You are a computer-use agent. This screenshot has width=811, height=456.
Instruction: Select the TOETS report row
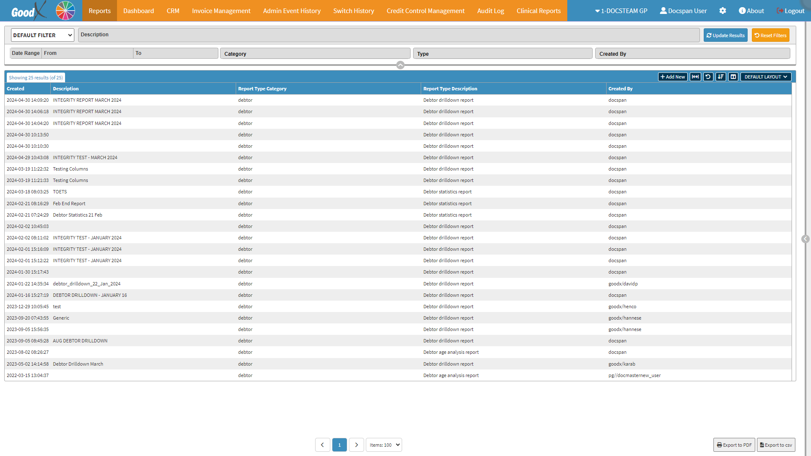398,192
